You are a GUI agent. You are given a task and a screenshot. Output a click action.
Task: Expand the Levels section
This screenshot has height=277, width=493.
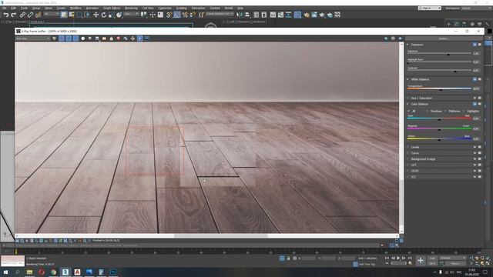407,147
